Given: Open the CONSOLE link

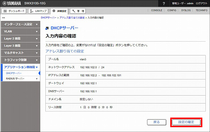Looking at the screenshot, I should (157, 10).
